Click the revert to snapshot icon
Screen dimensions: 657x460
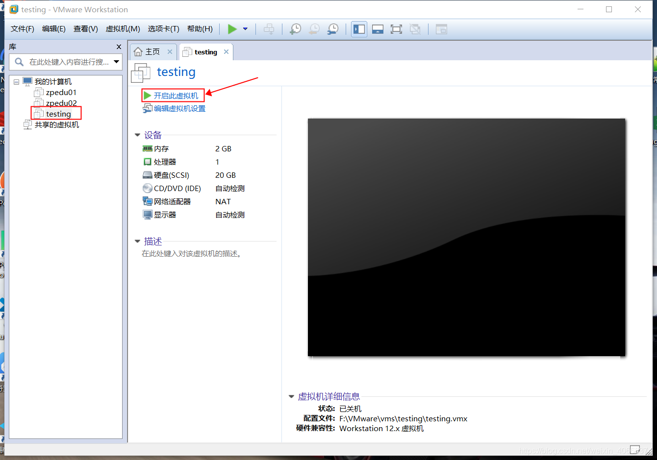coord(314,29)
